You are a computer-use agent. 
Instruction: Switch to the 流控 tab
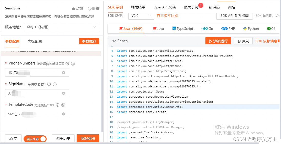[231, 7]
